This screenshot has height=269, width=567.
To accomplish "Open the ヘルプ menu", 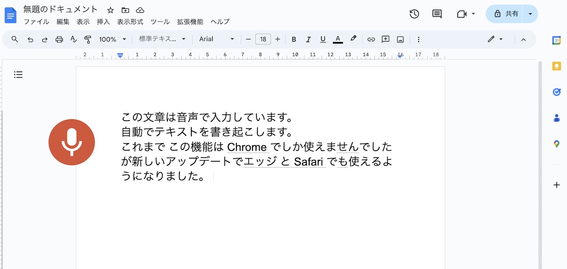I will (220, 22).
